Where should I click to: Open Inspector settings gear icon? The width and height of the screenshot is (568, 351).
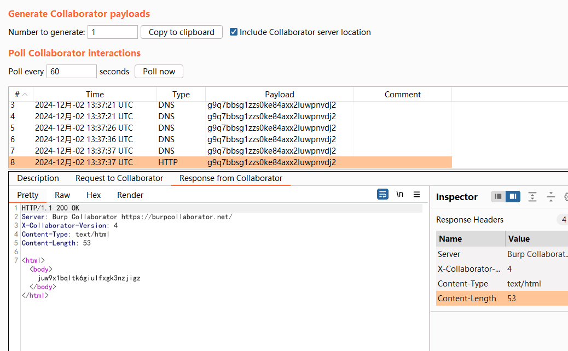tap(565, 197)
